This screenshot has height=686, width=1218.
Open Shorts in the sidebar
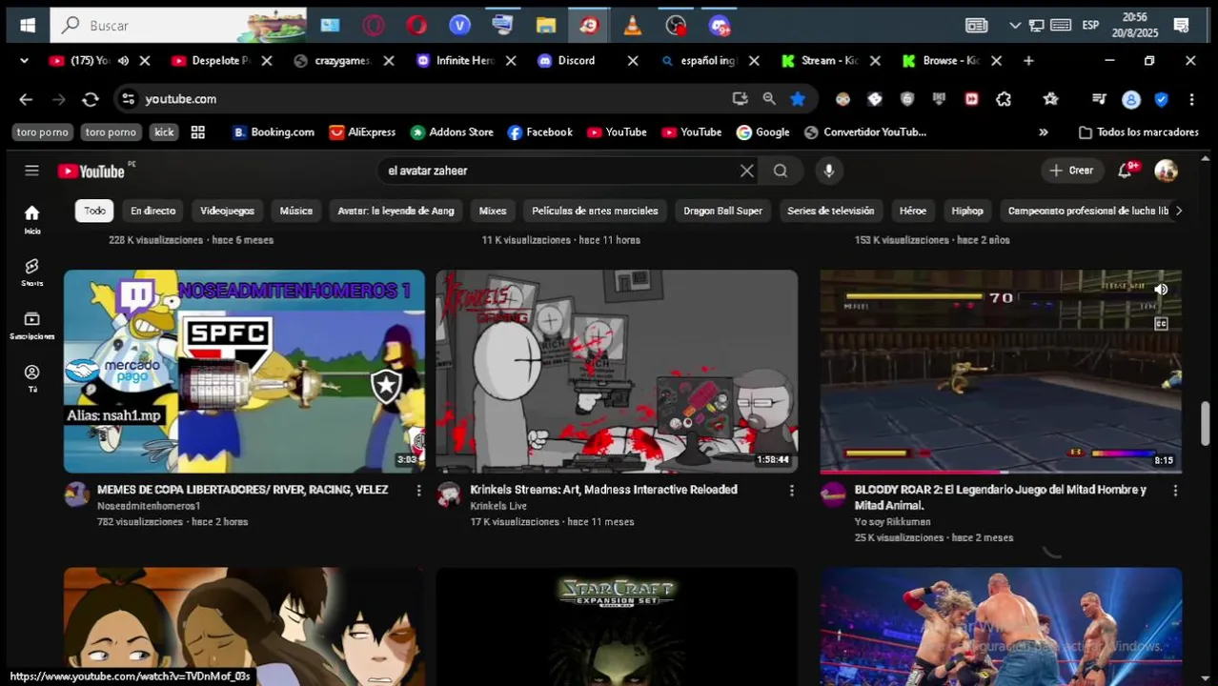32,272
